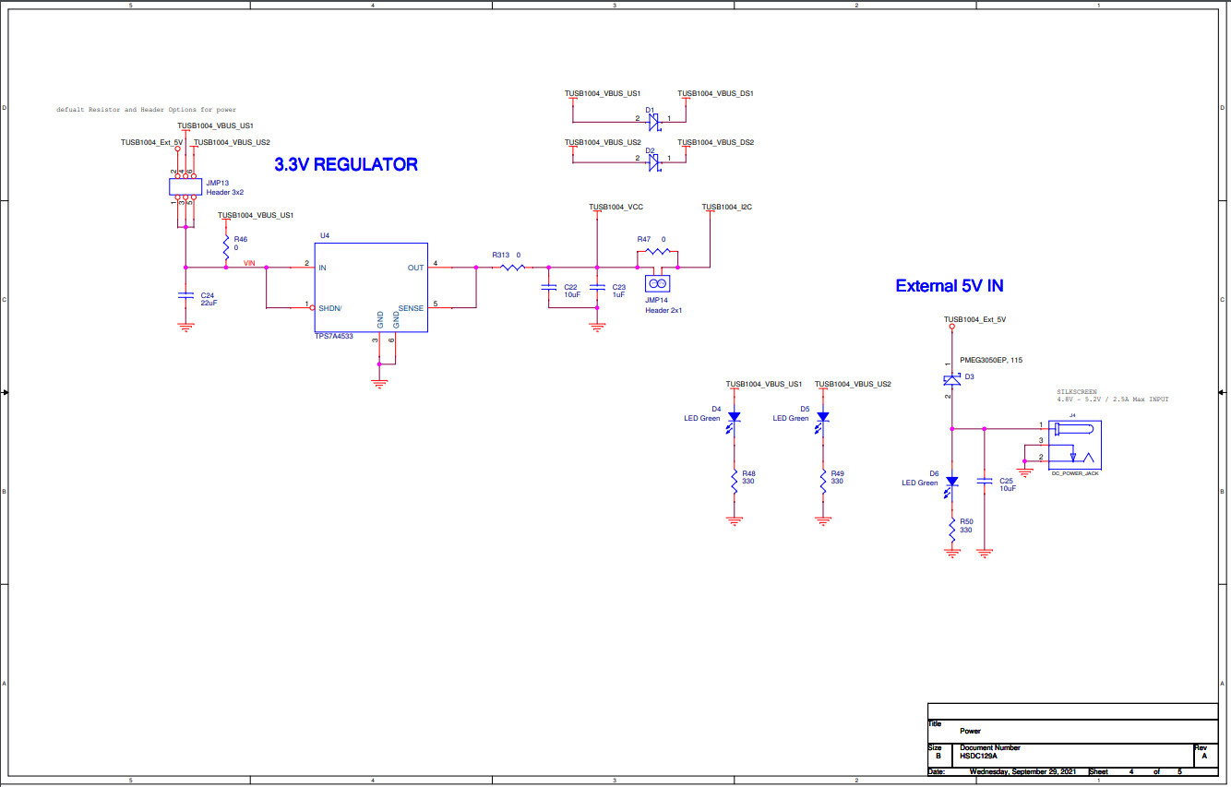Click the JMP14 Header 2x1 symbol
The image size is (1231, 787).
click(x=657, y=283)
